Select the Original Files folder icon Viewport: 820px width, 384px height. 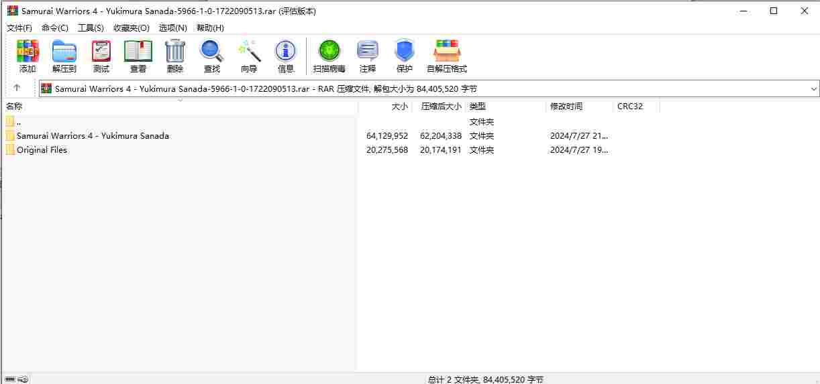(x=10, y=149)
